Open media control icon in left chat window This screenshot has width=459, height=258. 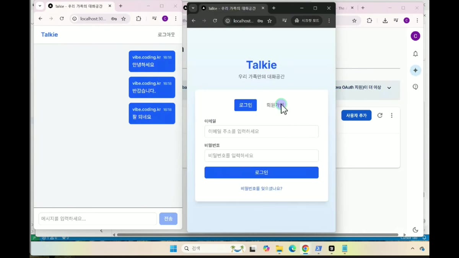click(155, 18)
